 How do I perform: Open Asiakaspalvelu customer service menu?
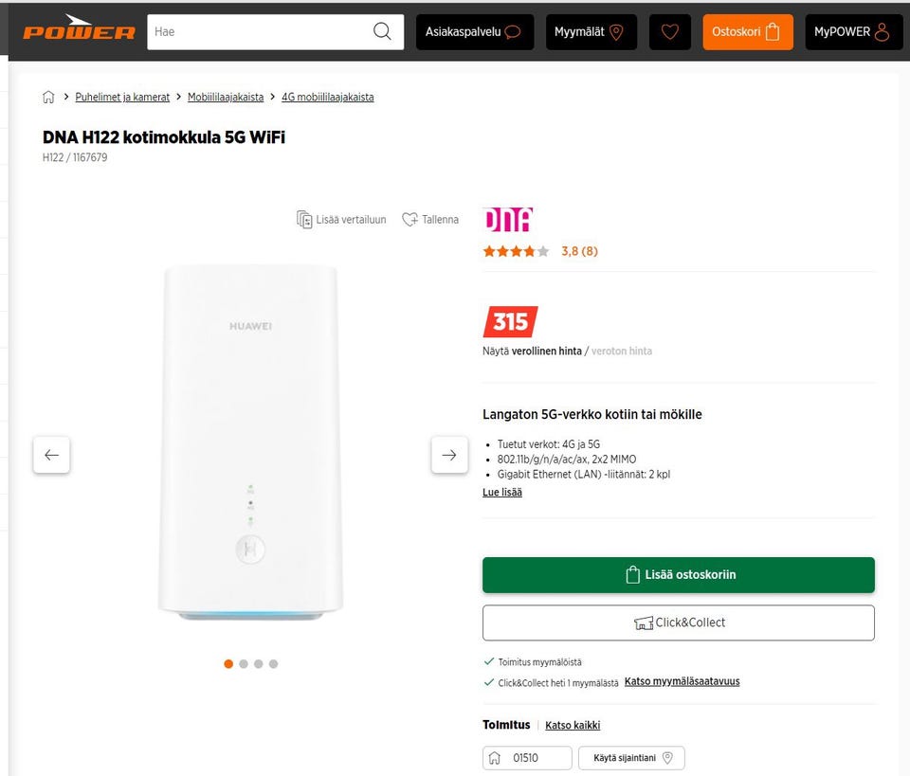pyautogui.click(x=474, y=31)
